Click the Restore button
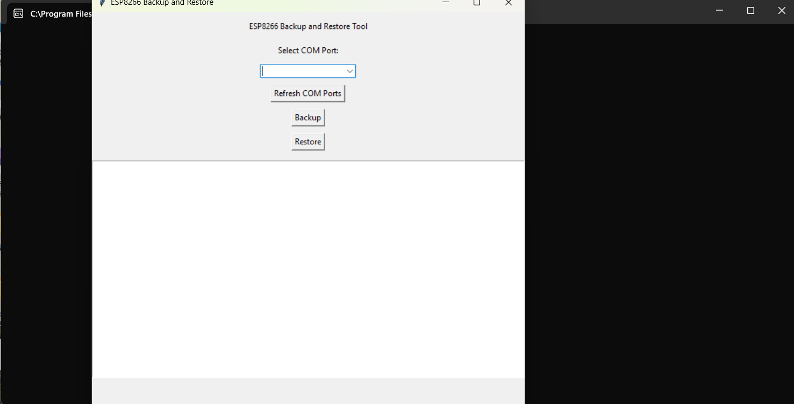Screen dimensions: 794x404 point(308,142)
